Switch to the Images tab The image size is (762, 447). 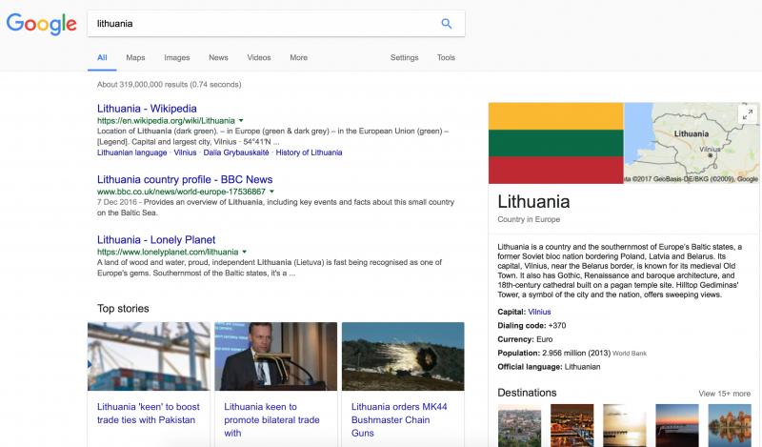(x=177, y=57)
